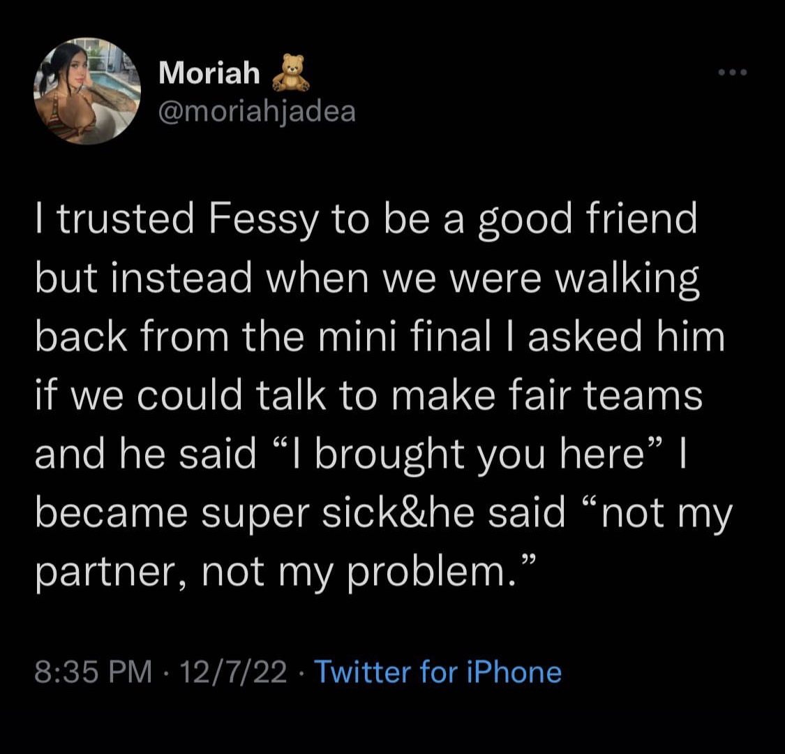Click the 8:35 PM timestamp
This screenshot has height=754, width=785.
tap(93, 672)
